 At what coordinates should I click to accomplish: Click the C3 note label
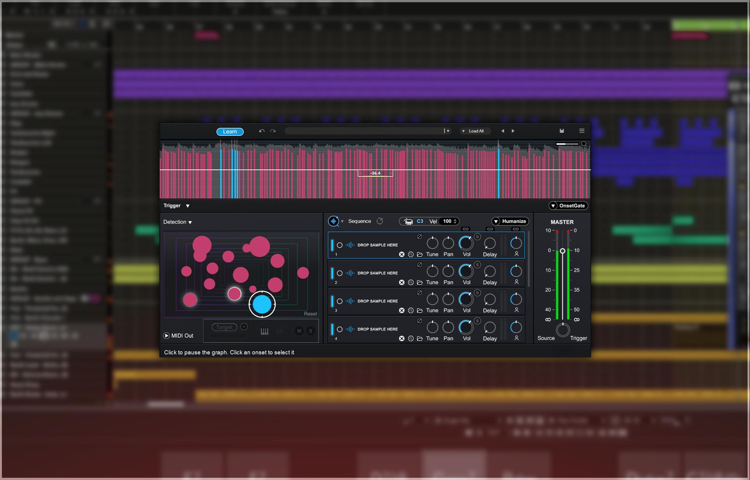420,221
